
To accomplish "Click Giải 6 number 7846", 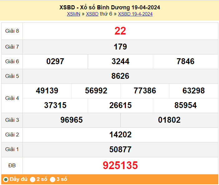I will tap(185, 61).
